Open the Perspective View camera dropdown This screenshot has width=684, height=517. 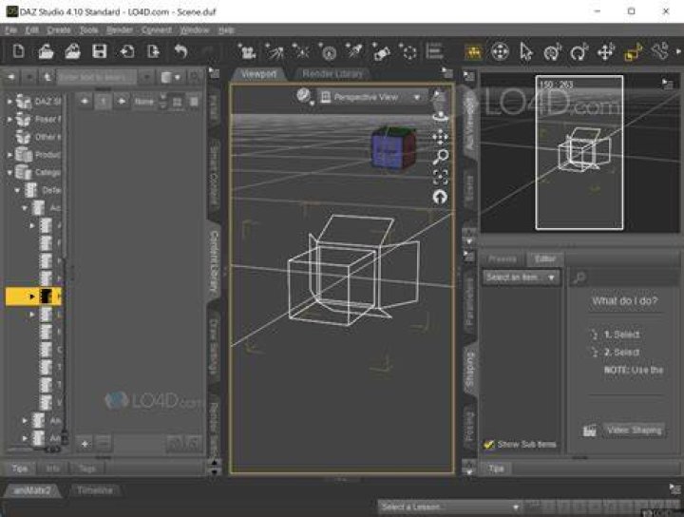(370, 97)
